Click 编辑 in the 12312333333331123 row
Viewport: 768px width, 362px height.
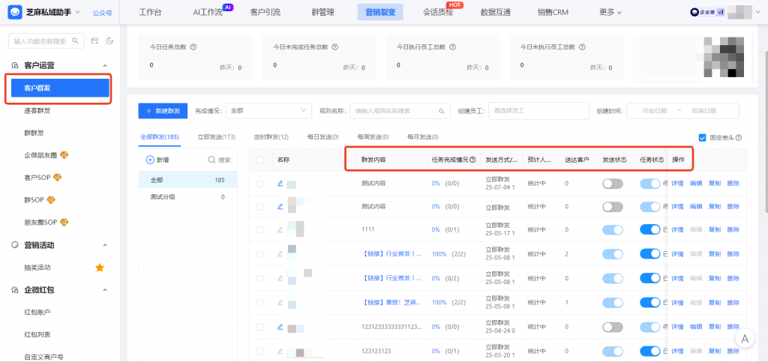point(696,326)
